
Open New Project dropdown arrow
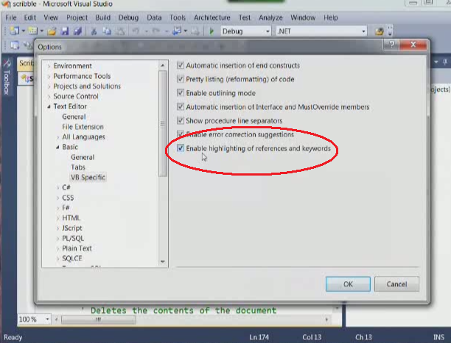(x=24, y=31)
